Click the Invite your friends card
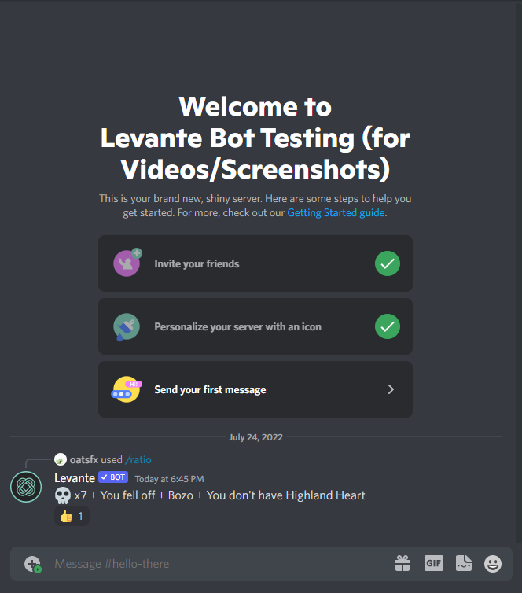 (255, 263)
